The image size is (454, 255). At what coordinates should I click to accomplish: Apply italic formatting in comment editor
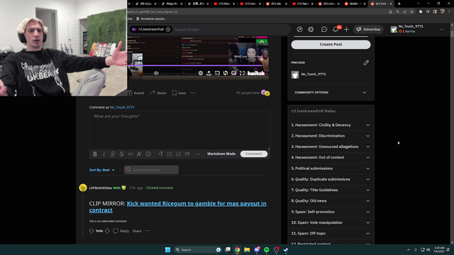[104, 154]
